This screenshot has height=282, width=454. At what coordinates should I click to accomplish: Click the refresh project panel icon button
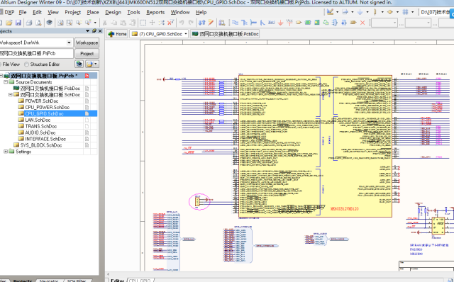(79, 64)
